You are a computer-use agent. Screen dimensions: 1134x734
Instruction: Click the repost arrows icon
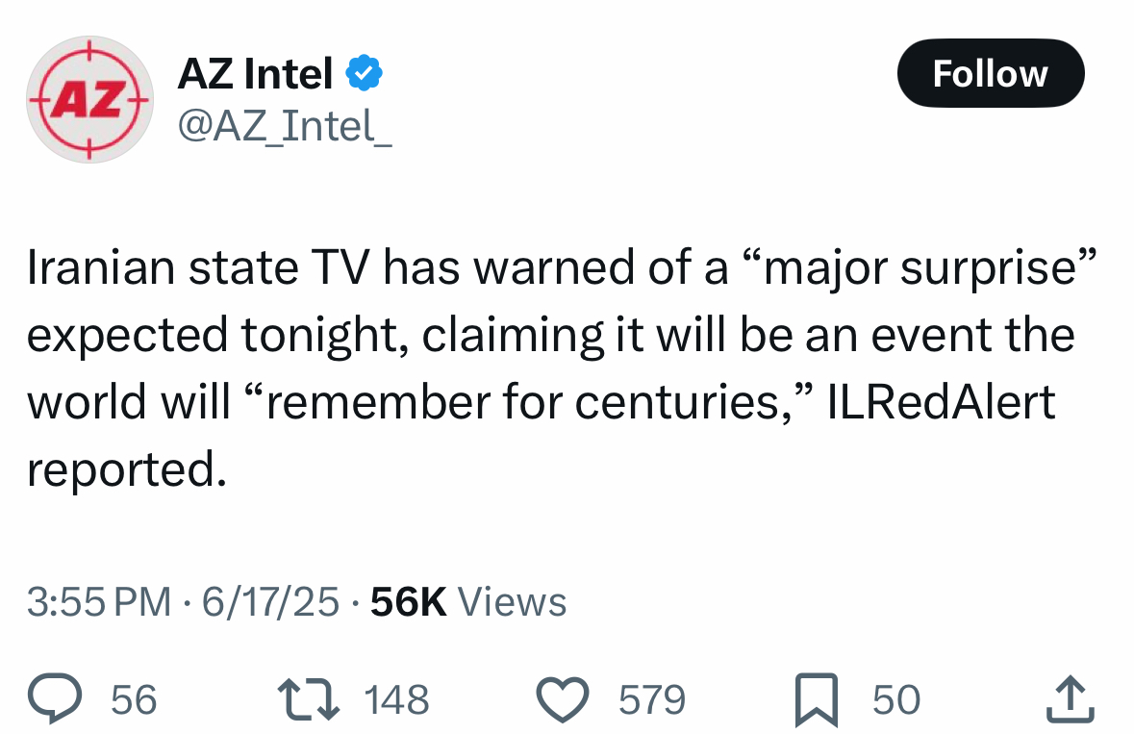pos(309,698)
